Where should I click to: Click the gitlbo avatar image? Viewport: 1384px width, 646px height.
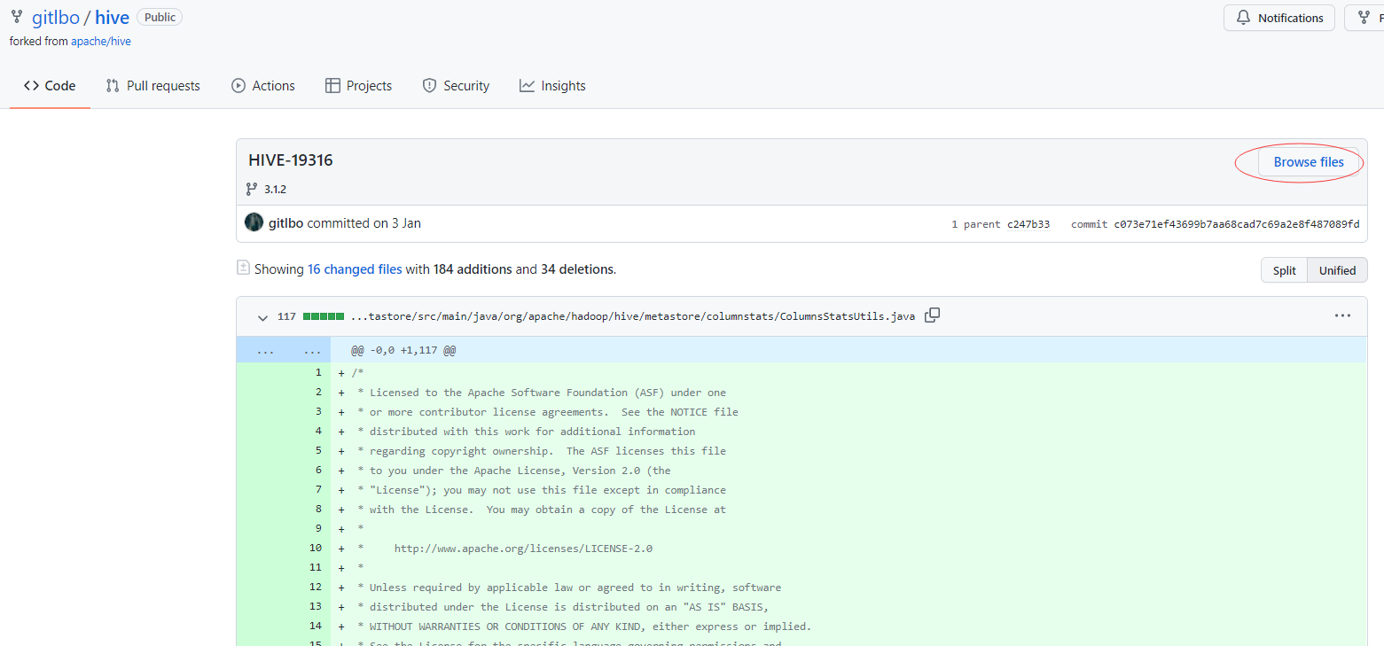(254, 222)
